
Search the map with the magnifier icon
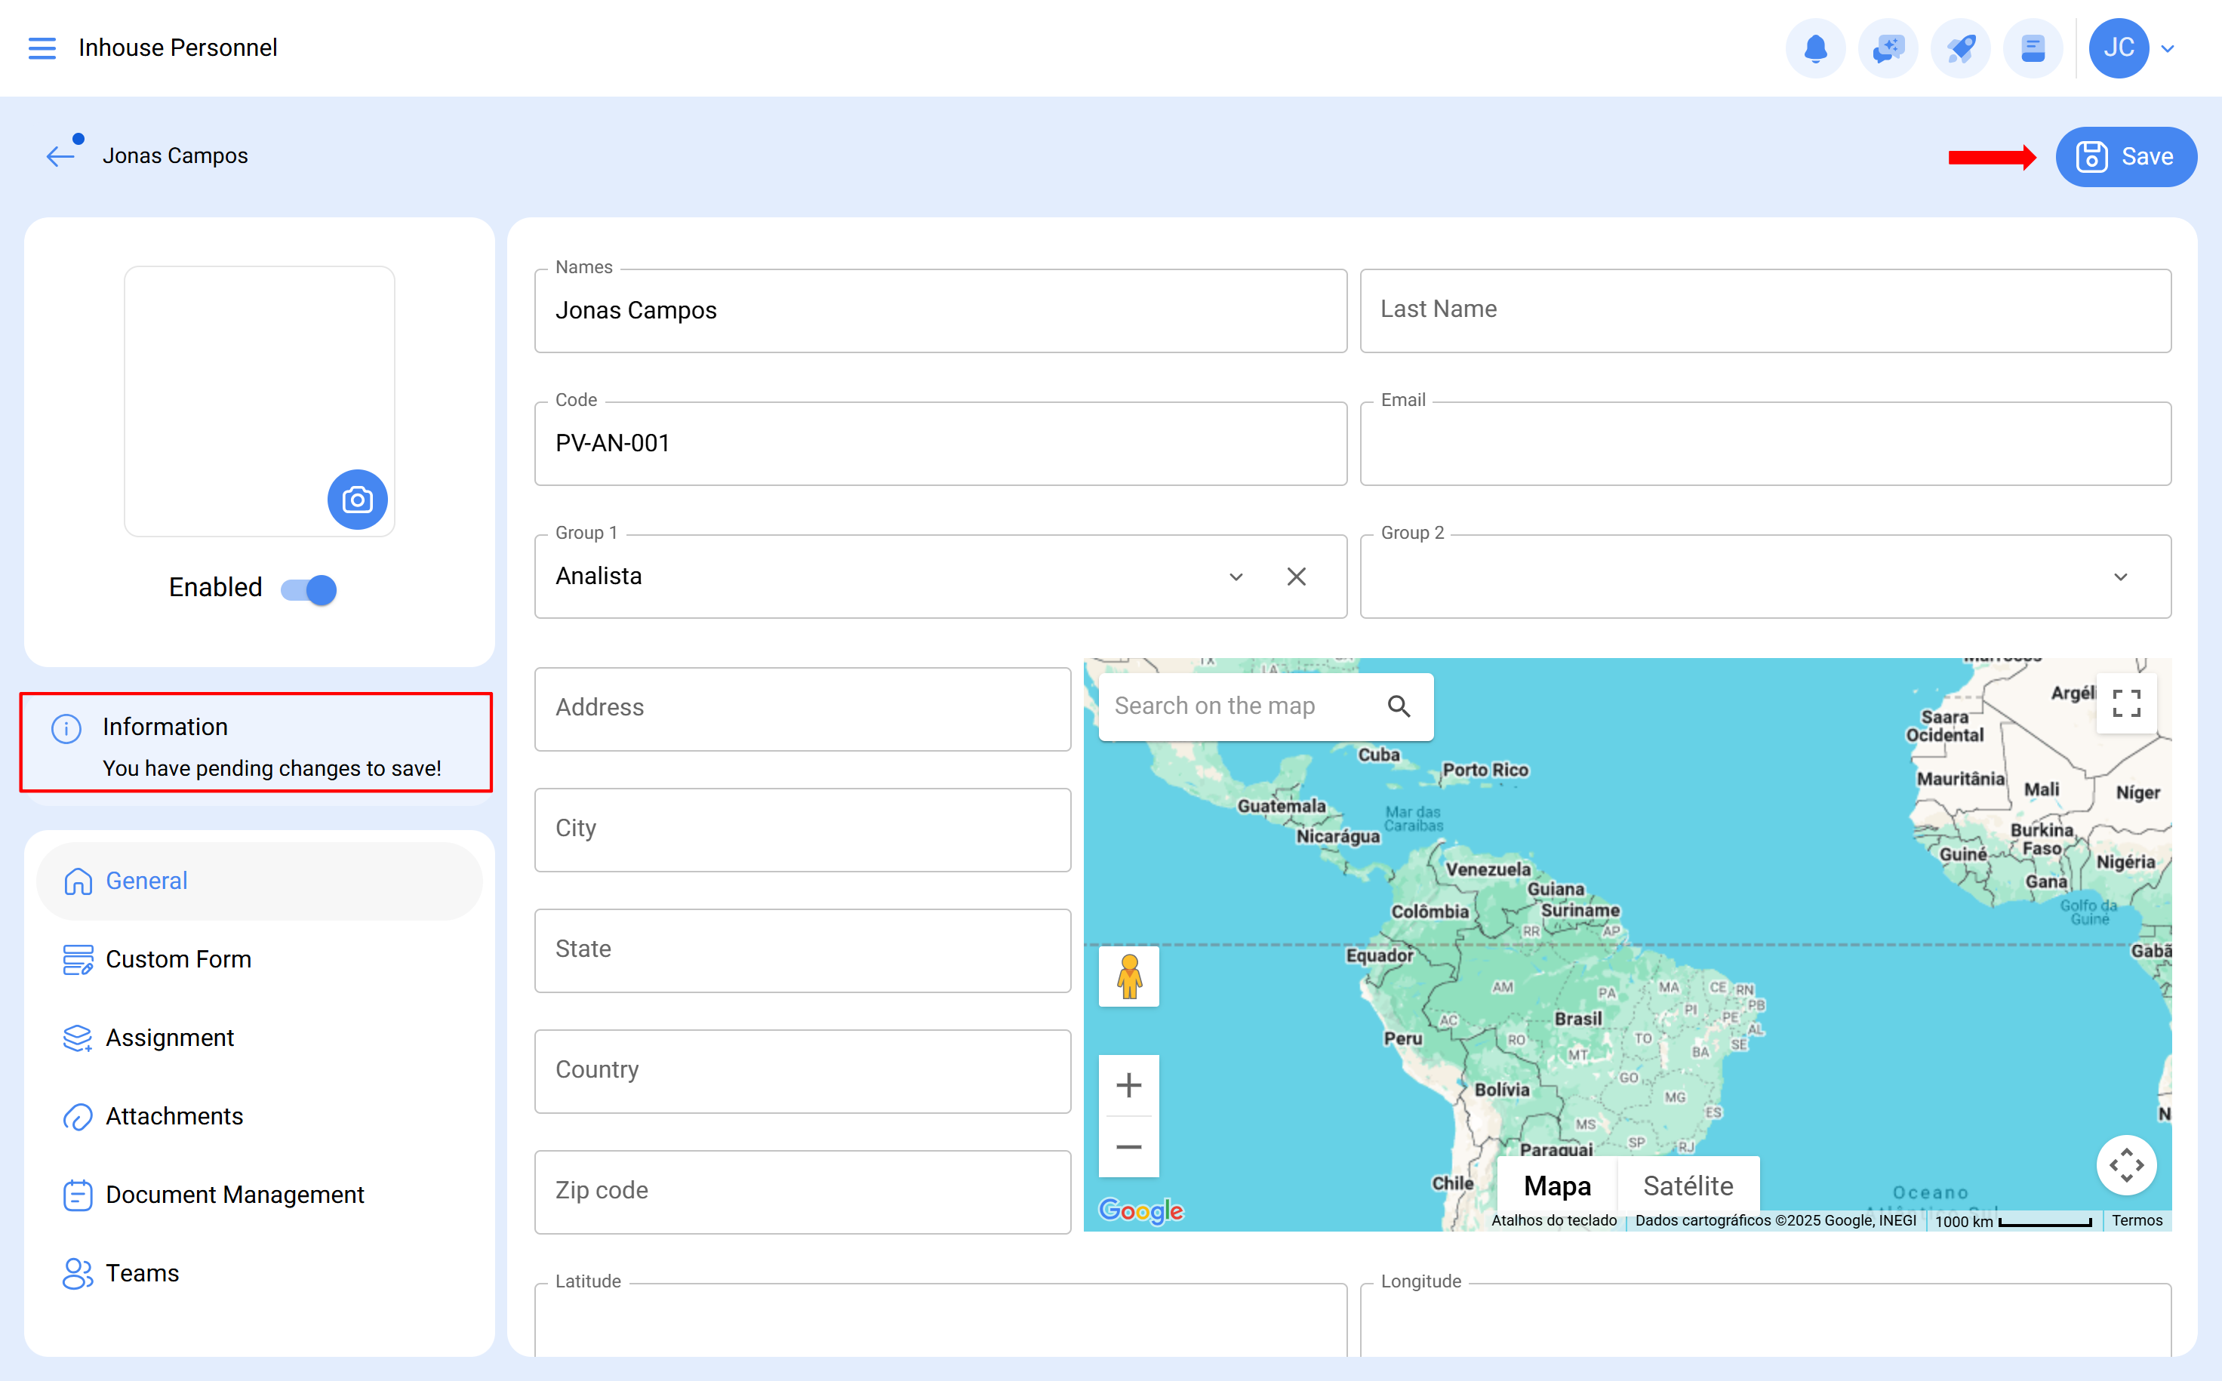(x=1399, y=706)
